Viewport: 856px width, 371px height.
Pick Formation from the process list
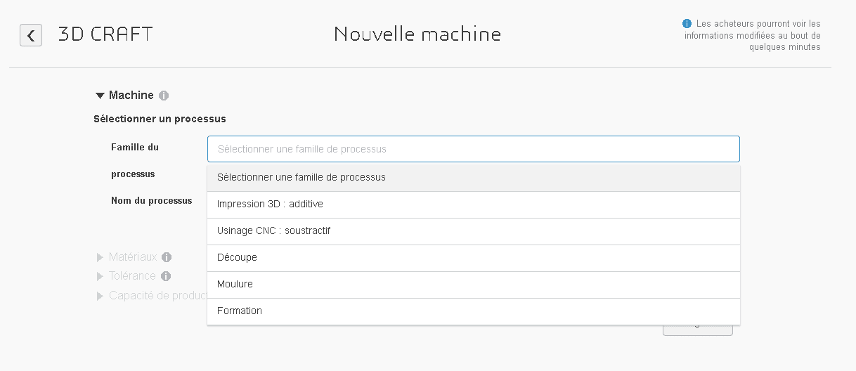[473, 311]
